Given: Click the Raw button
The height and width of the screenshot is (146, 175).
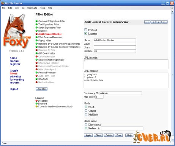Looking at the screenshot, I should [x=119, y=135].
